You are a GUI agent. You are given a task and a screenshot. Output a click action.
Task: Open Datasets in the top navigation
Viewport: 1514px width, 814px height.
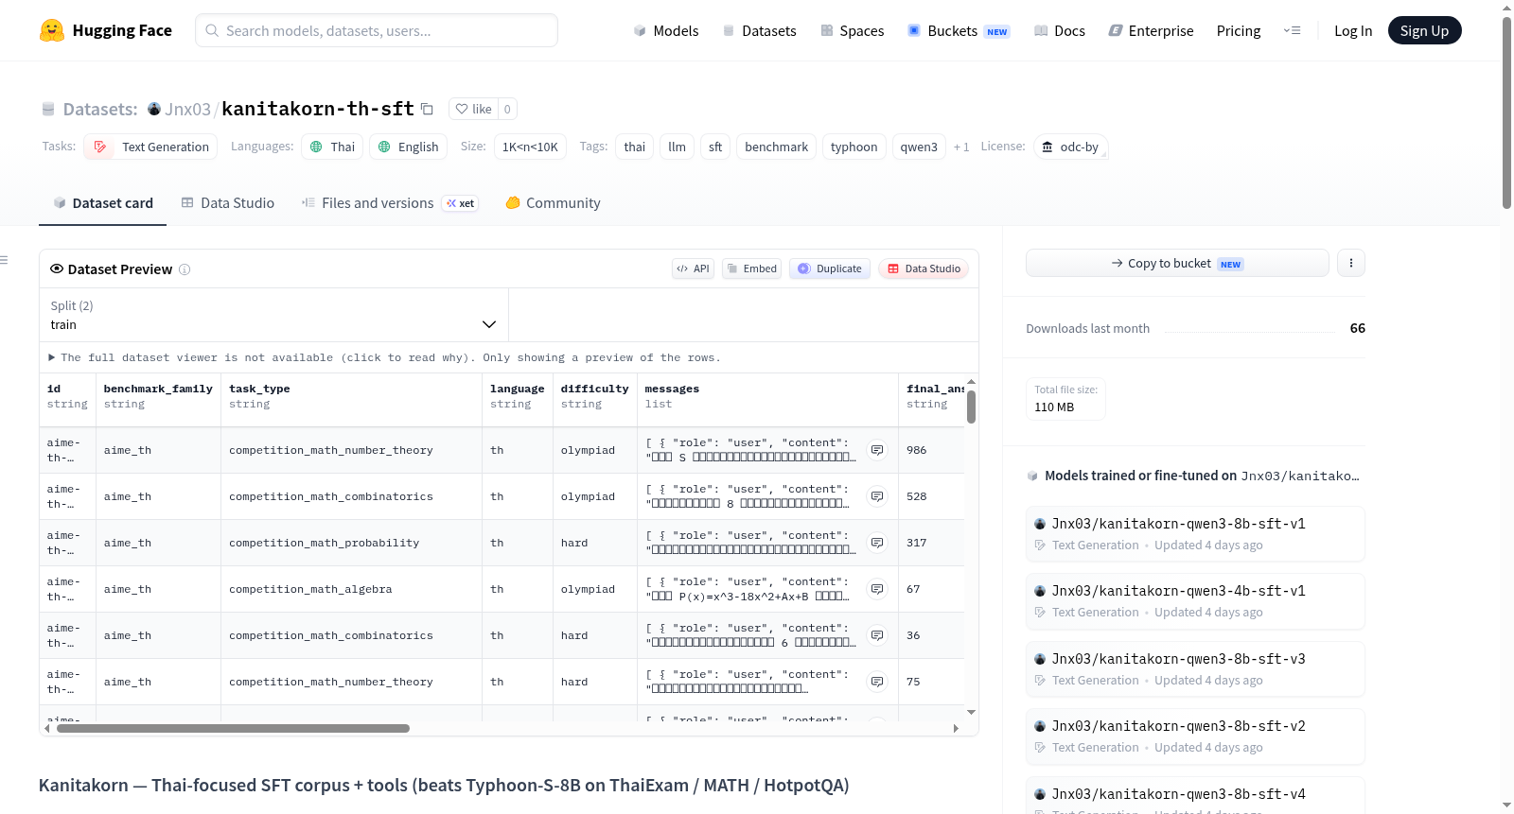click(760, 30)
